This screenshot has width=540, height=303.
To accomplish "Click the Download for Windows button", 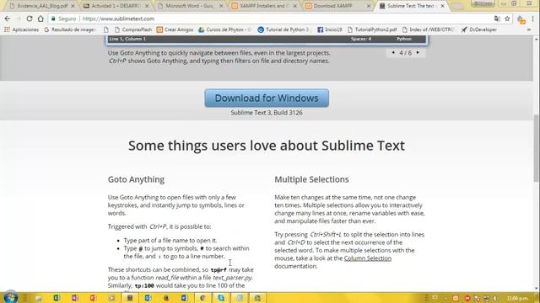I will tap(267, 98).
